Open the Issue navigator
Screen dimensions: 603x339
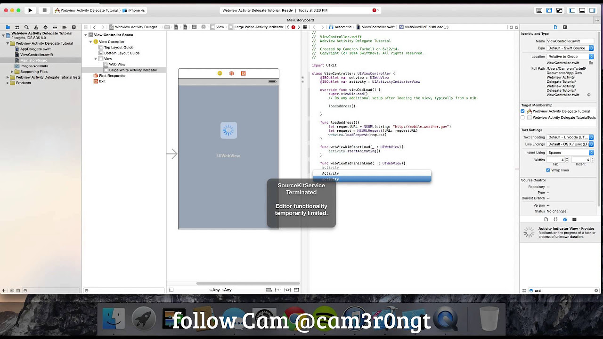coord(36,27)
